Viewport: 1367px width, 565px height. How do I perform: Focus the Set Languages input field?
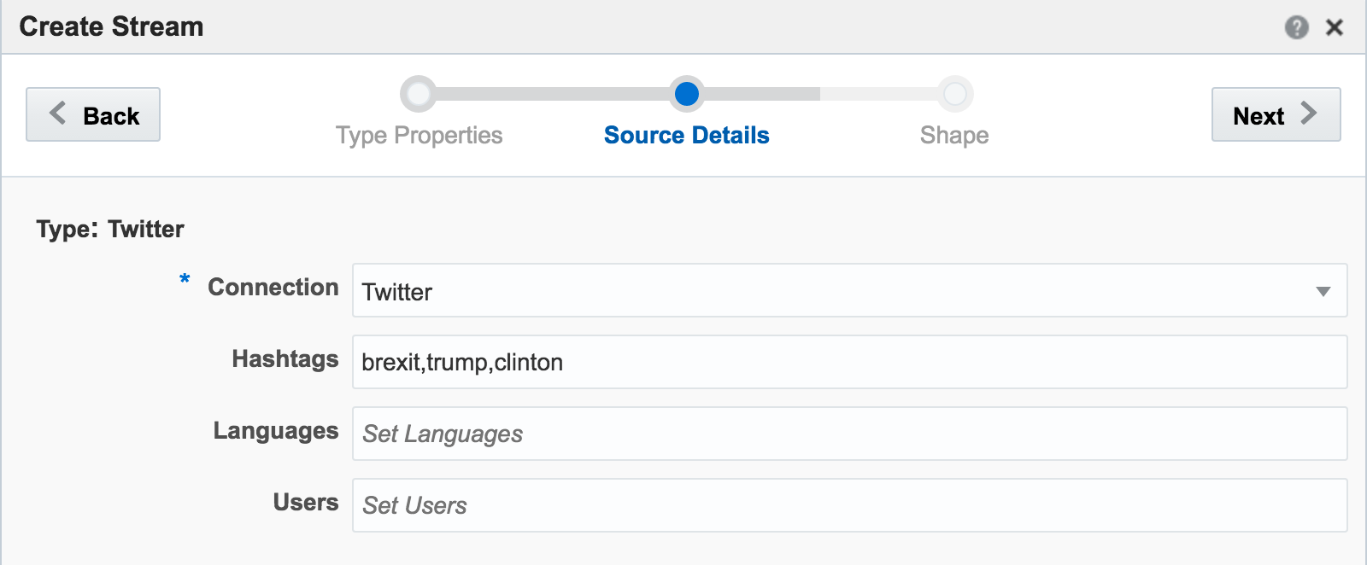tap(849, 434)
